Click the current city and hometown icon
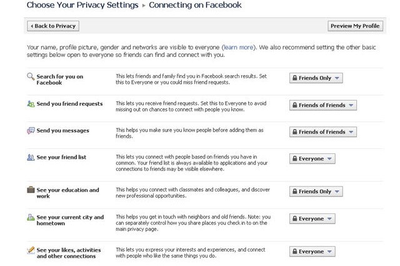Screen dimensions: 400x266 click(31, 217)
